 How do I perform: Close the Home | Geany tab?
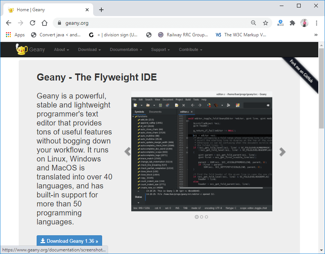[x=87, y=10]
